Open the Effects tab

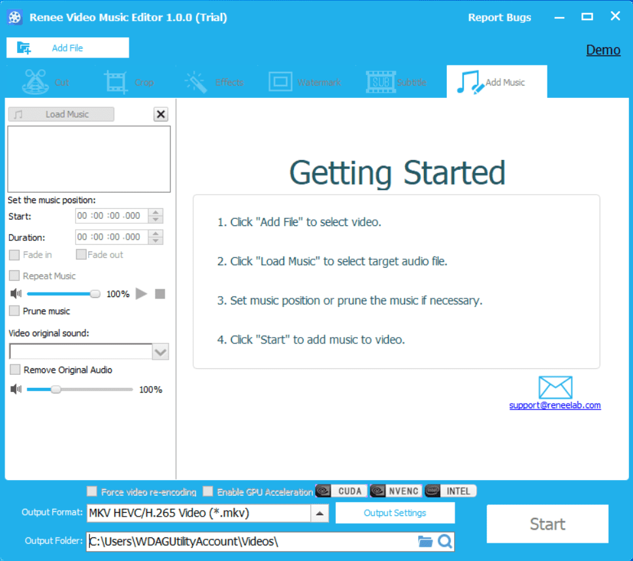pyautogui.click(x=214, y=82)
